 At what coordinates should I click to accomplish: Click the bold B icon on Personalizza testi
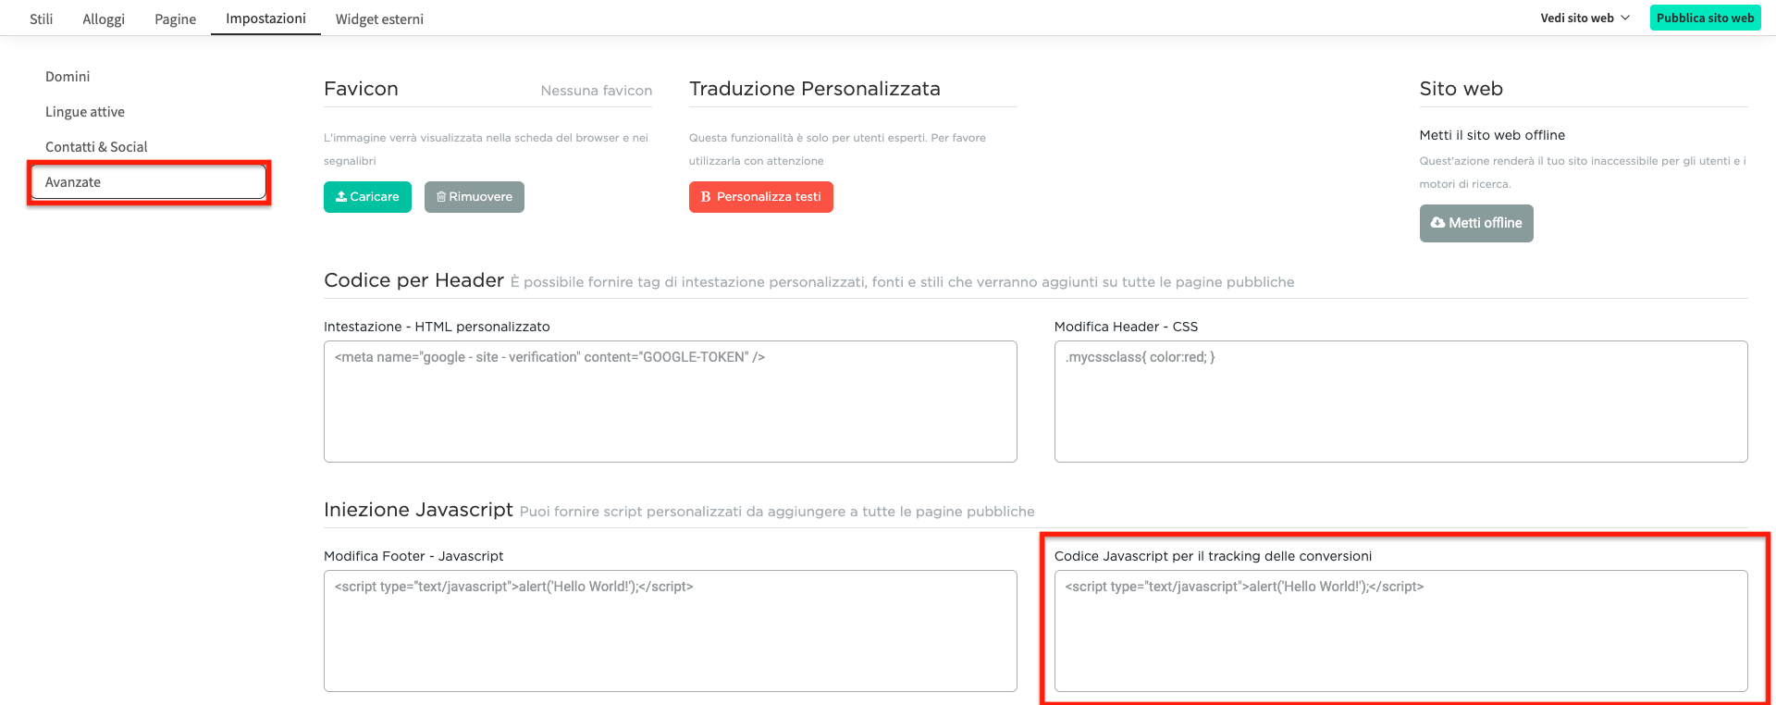pos(706,197)
